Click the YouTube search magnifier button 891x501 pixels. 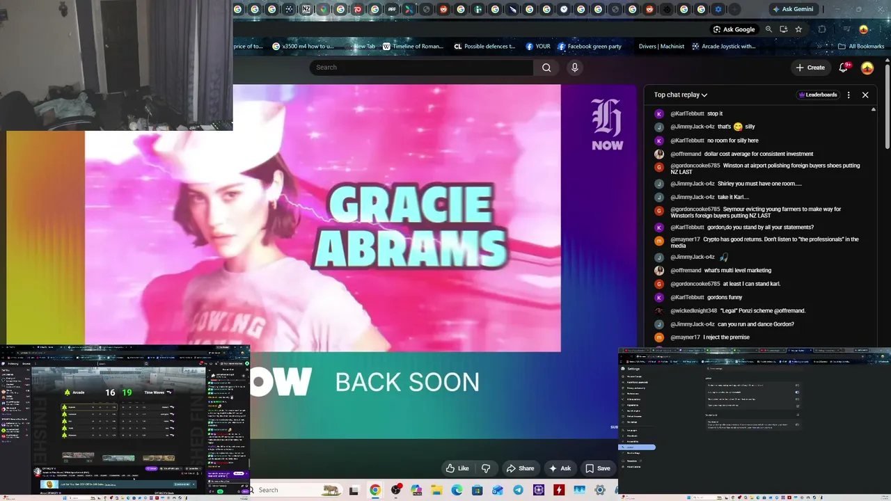coord(546,67)
